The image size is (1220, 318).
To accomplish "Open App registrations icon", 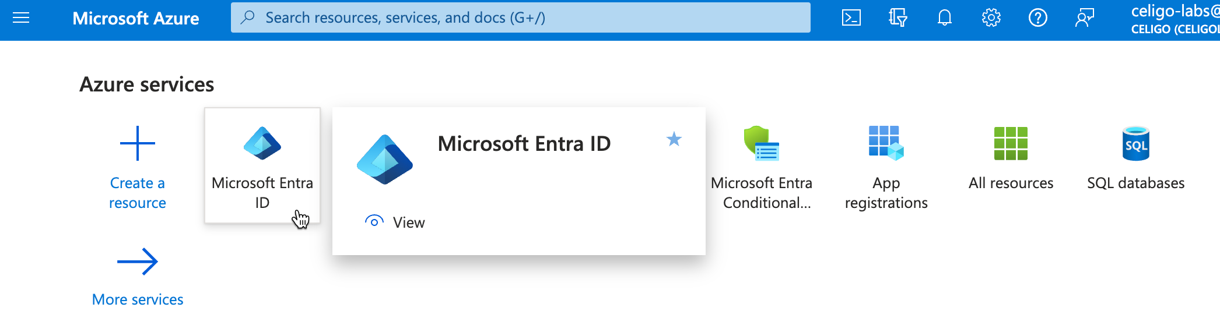I will pyautogui.click(x=886, y=143).
